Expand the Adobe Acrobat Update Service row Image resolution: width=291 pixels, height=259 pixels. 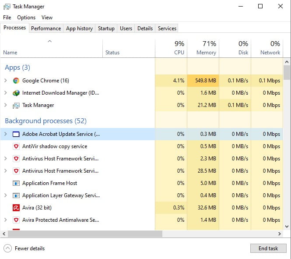(x=6, y=134)
